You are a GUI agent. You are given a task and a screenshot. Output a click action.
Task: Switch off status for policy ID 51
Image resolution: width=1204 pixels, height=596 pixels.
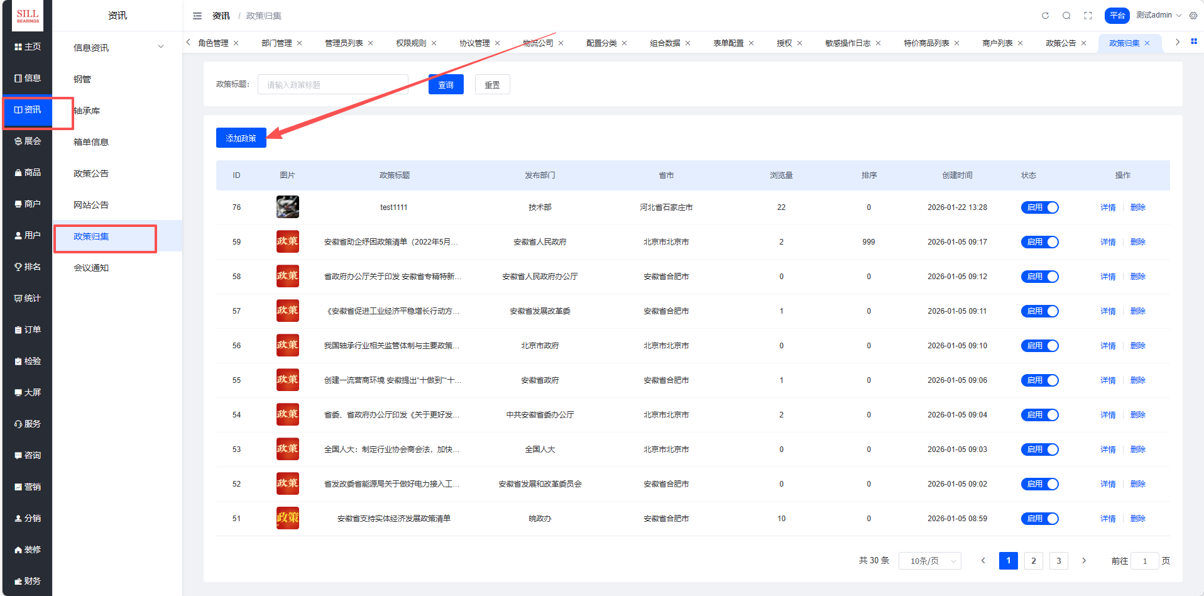(1039, 519)
